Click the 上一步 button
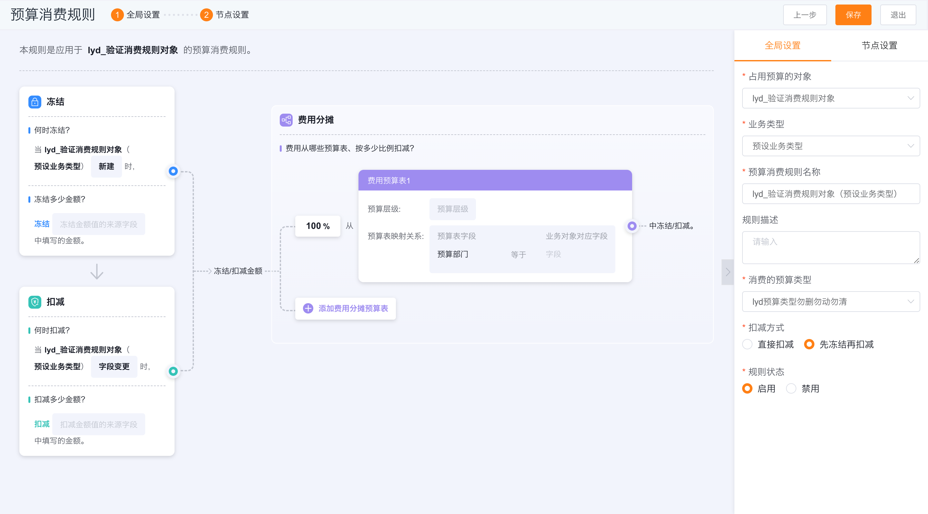The height and width of the screenshot is (514, 928). (805, 15)
